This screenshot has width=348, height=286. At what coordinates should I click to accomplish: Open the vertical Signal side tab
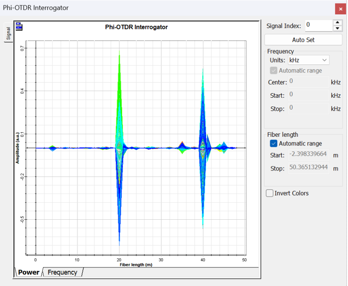[8, 34]
